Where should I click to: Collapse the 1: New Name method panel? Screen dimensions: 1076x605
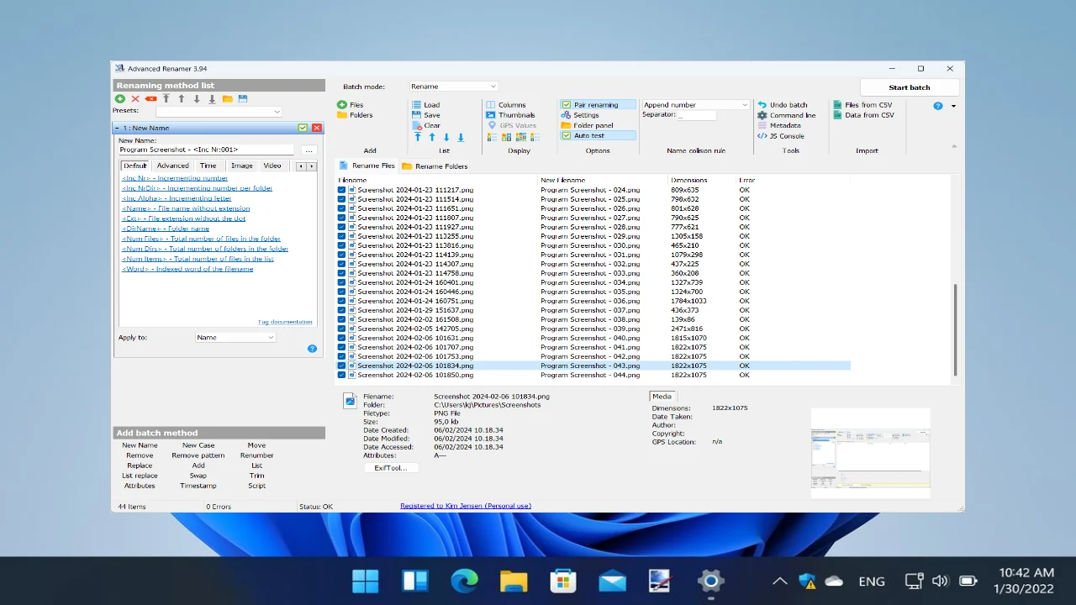118,128
